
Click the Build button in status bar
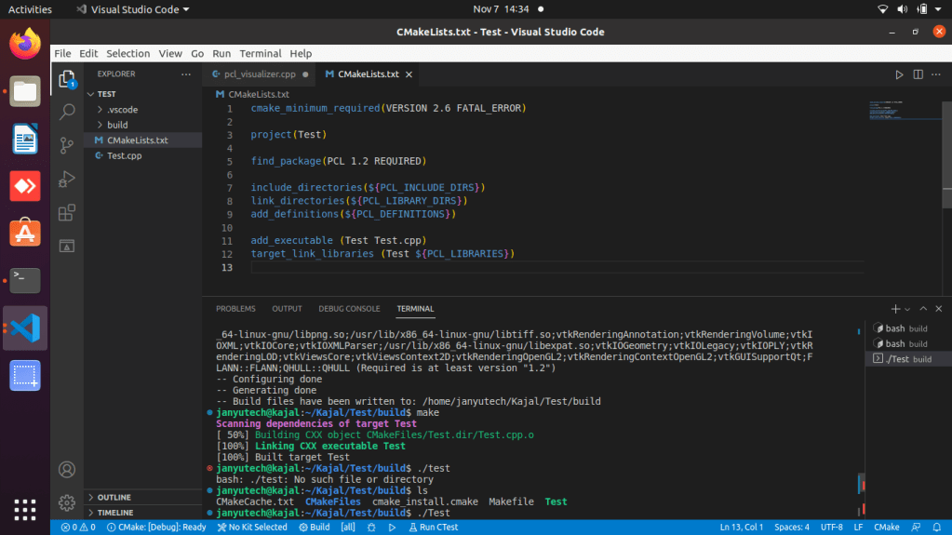315,528
